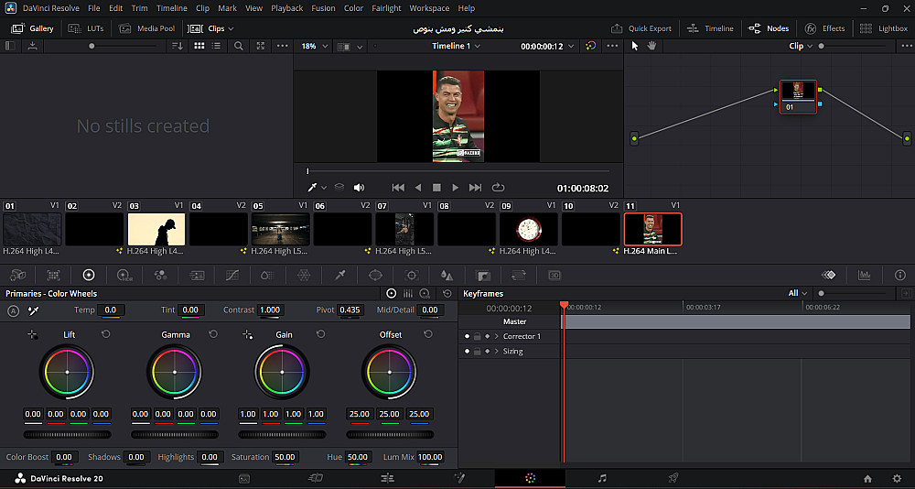Image resolution: width=915 pixels, height=489 pixels.
Task: Toggle lock on Sizing keyframe track
Action: 477,352
